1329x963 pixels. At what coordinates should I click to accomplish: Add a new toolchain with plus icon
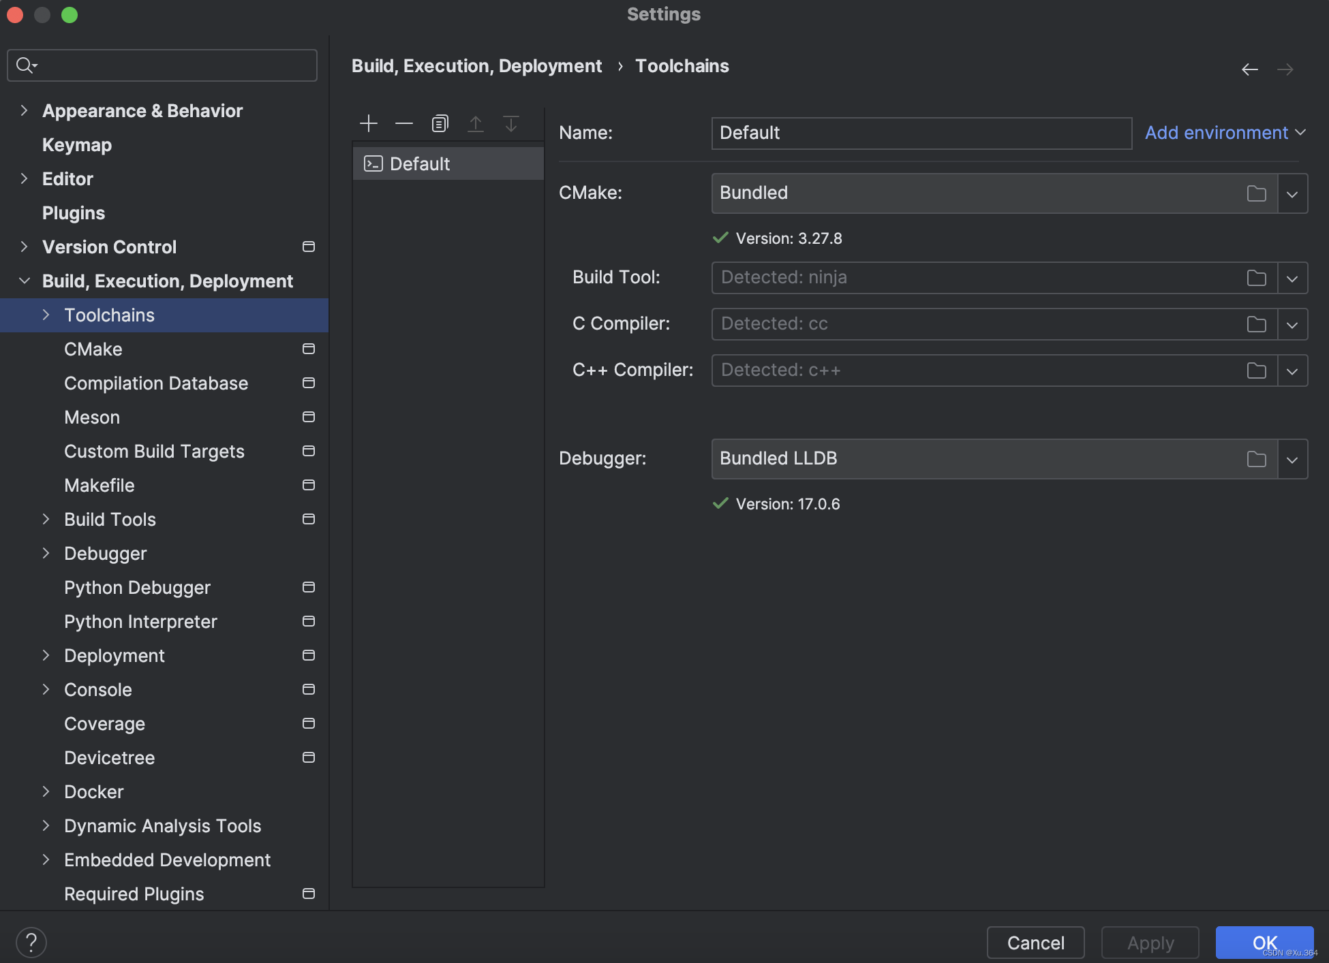point(369,123)
